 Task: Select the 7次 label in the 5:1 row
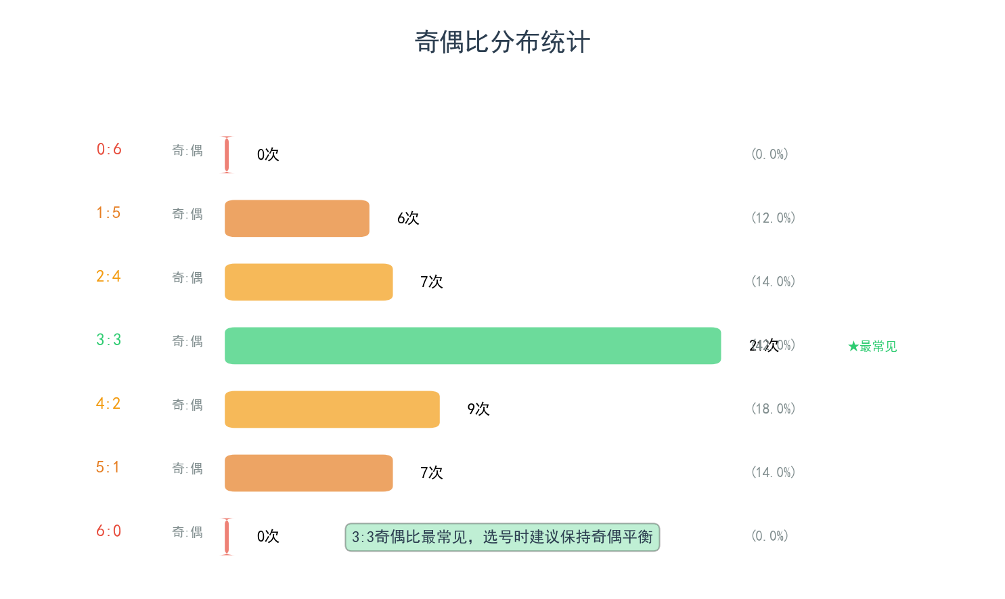coord(432,472)
